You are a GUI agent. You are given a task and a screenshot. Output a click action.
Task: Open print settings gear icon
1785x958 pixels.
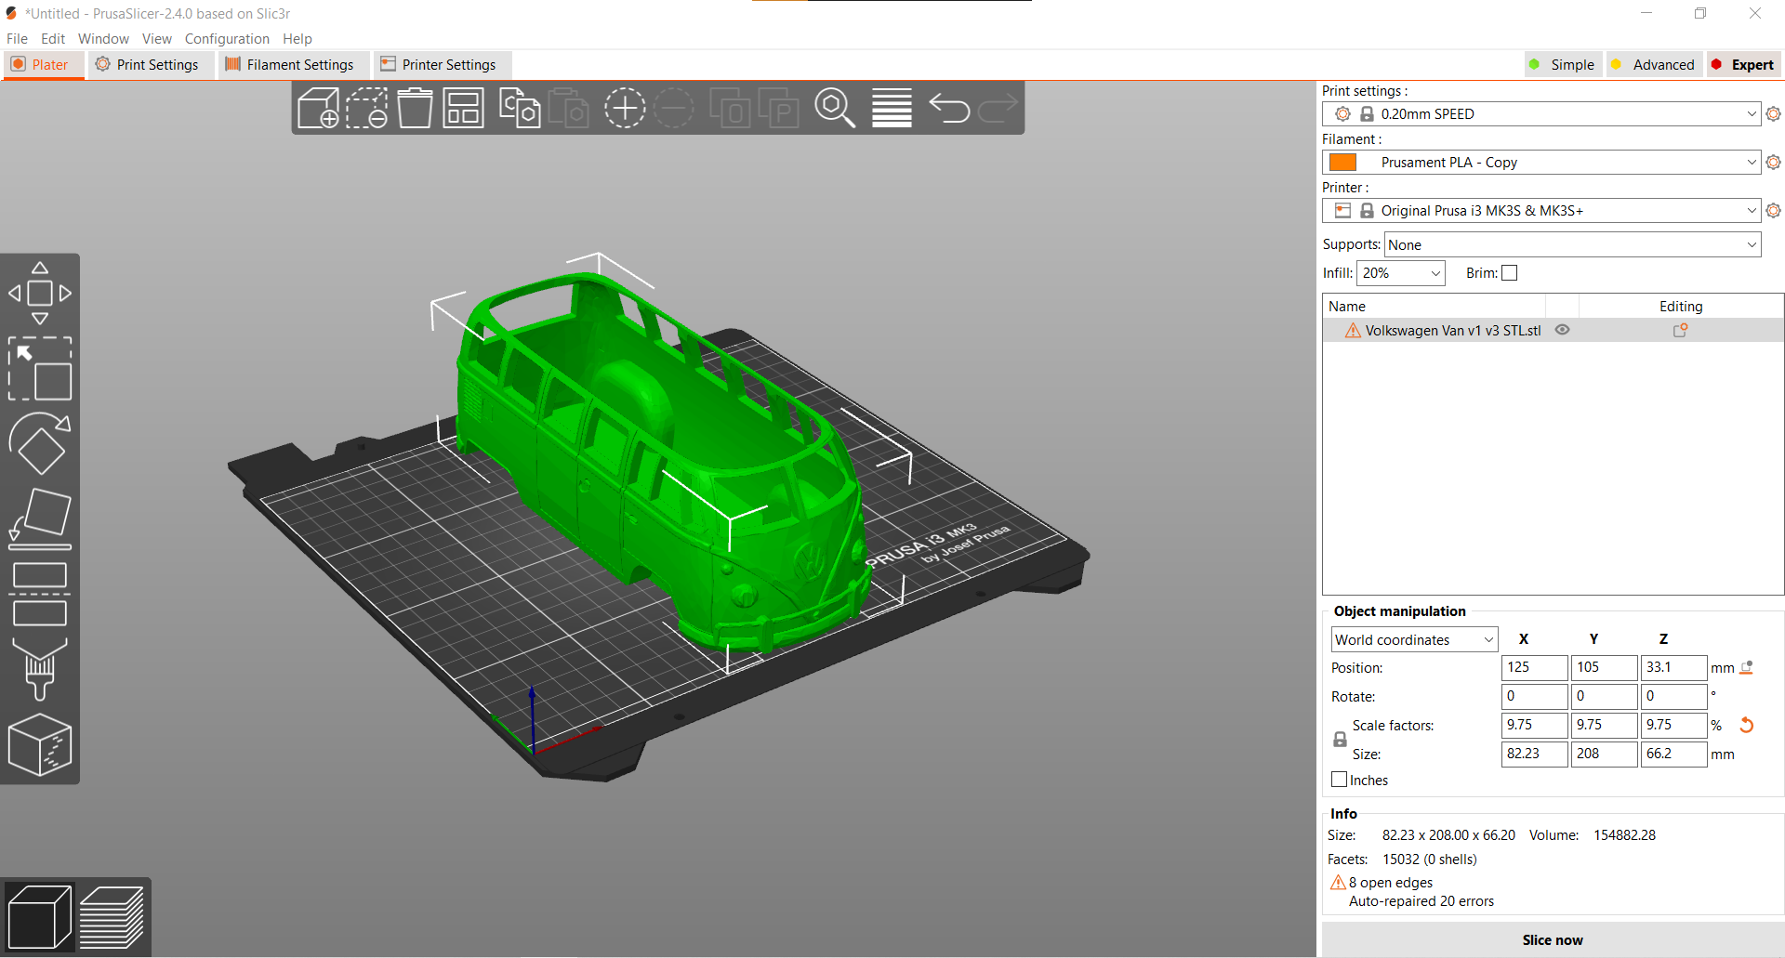[x=1773, y=113]
